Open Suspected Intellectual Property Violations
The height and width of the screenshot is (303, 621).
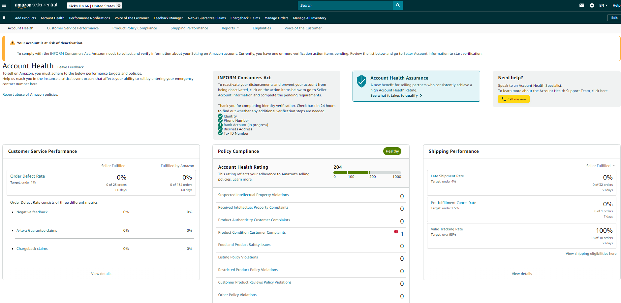point(253,195)
